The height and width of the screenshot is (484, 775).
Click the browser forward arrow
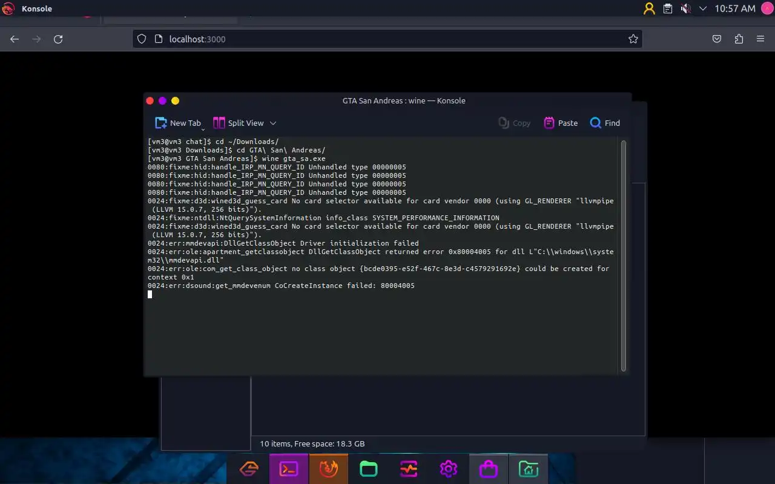(x=36, y=39)
